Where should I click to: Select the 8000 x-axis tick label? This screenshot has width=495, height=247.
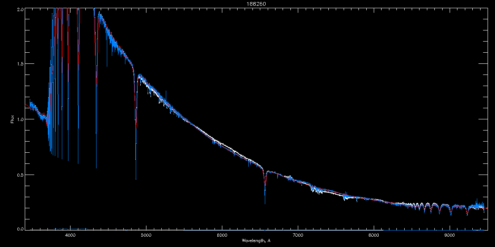[x=374, y=235]
